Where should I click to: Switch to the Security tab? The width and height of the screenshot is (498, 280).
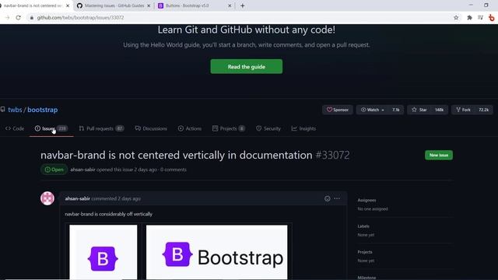[x=268, y=128]
